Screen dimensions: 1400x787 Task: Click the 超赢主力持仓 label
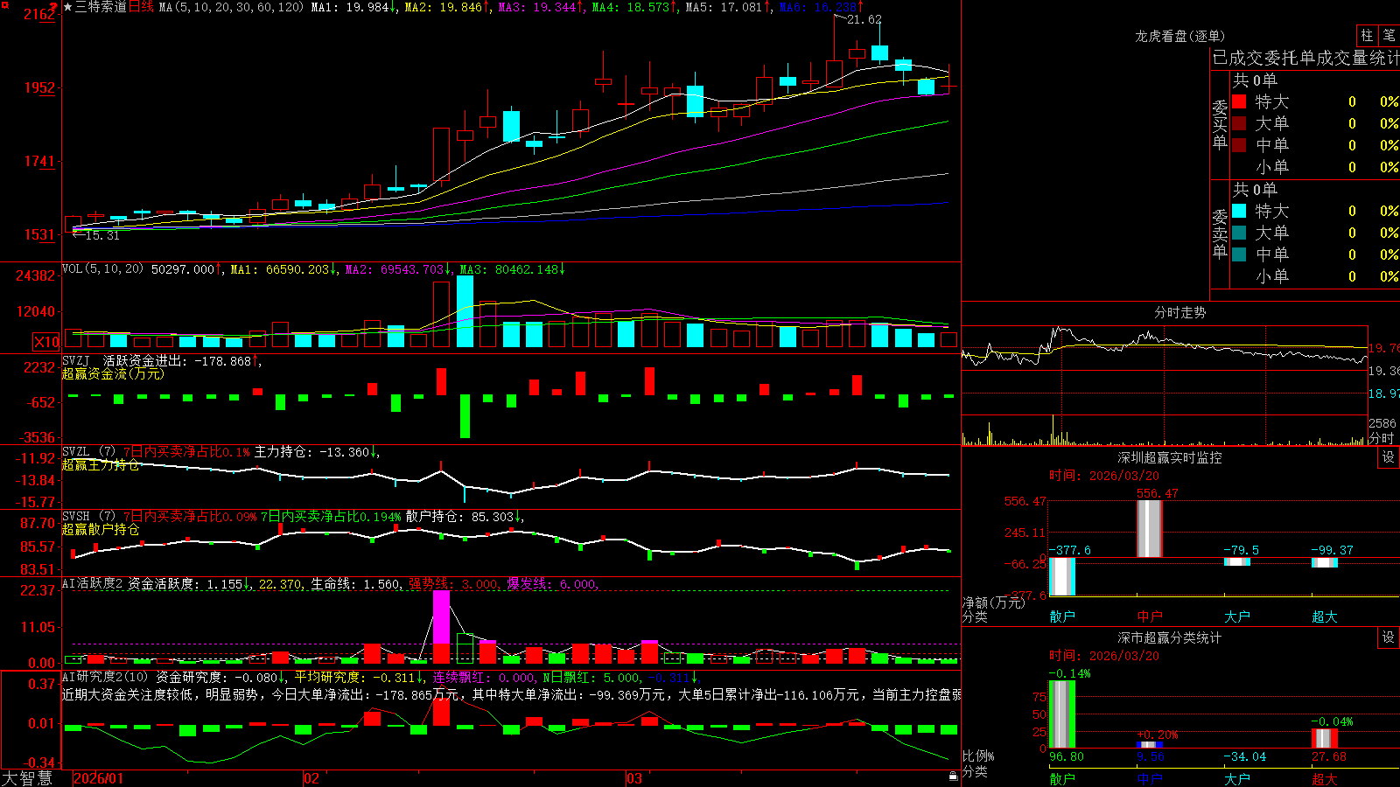tap(101, 464)
